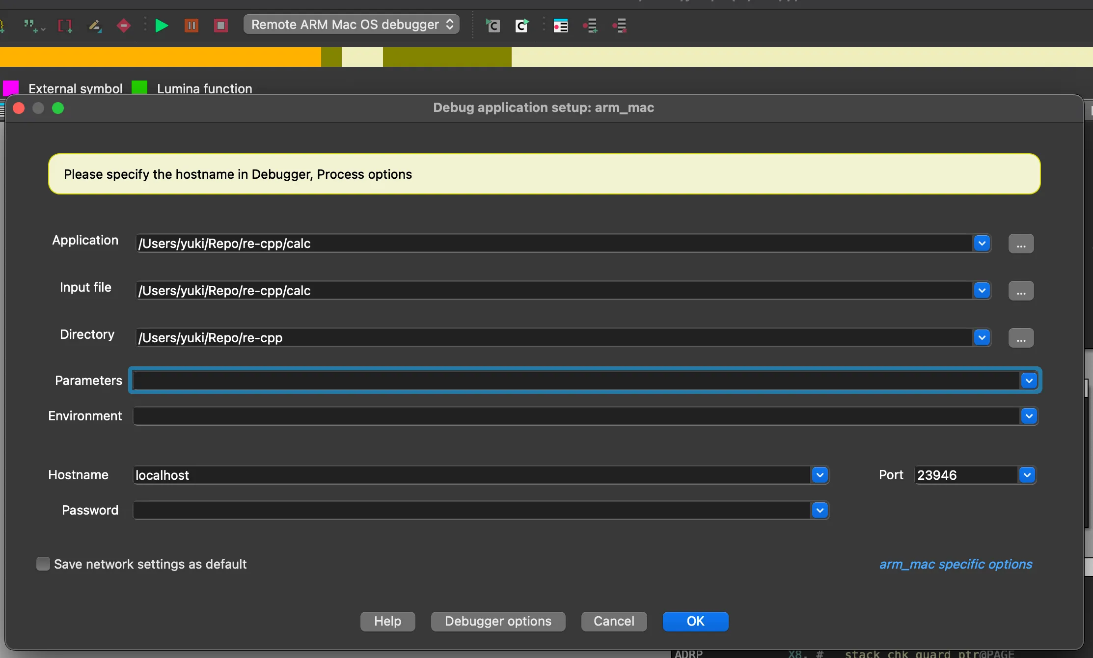Click into the Password input field
Image resolution: width=1093 pixels, height=658 pixels.
click(x=471, y=510)
